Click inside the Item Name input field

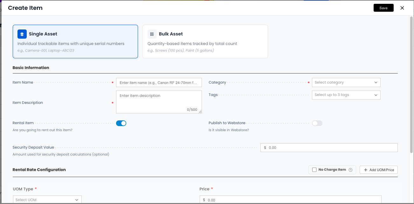(x=159, y=82)
